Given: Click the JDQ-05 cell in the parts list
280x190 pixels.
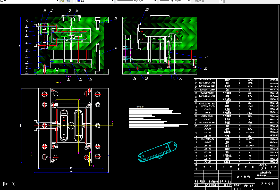Looking at the screenshot, I should point(207,149).
